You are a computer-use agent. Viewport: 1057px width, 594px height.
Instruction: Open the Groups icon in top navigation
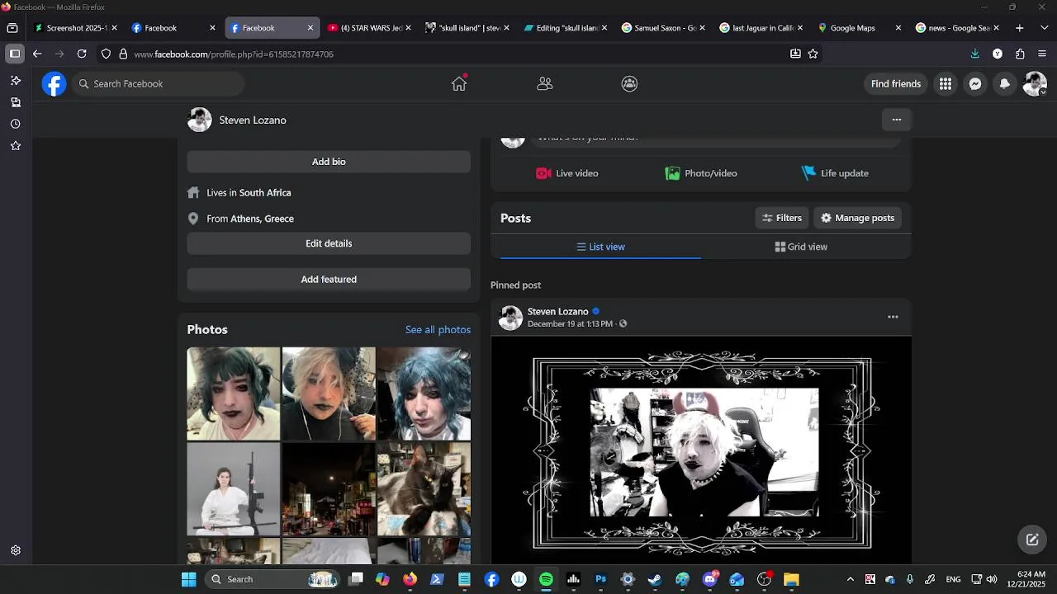(x=629, y=83)
